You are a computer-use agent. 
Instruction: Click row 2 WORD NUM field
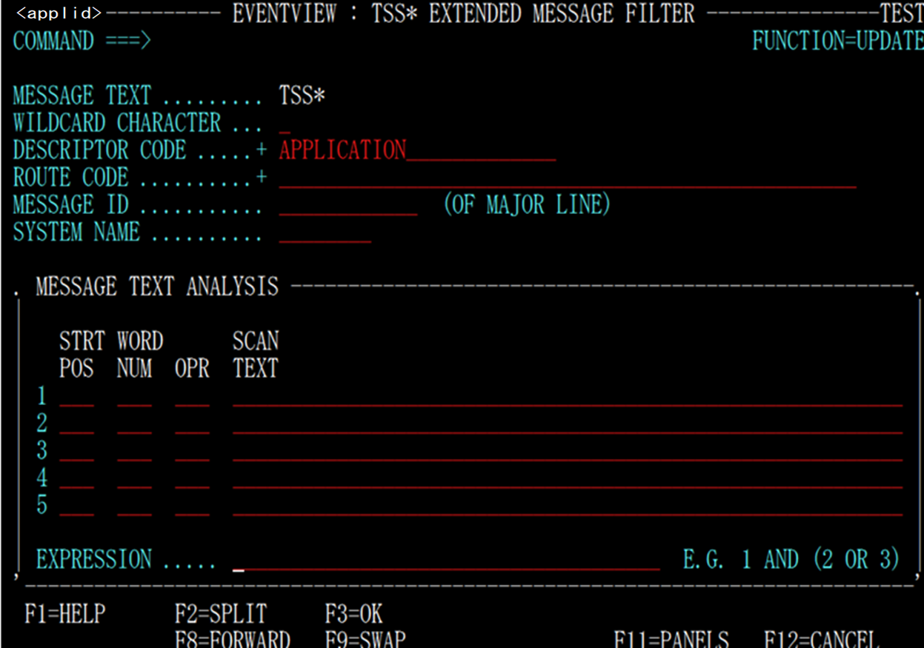click(x=134, y=424)
